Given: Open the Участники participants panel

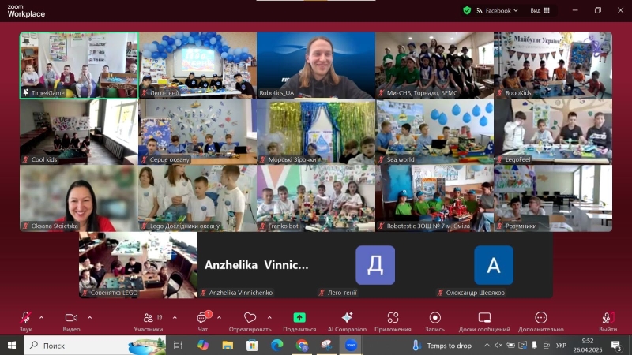Looking at the screenshot, I should pos(147,318).
